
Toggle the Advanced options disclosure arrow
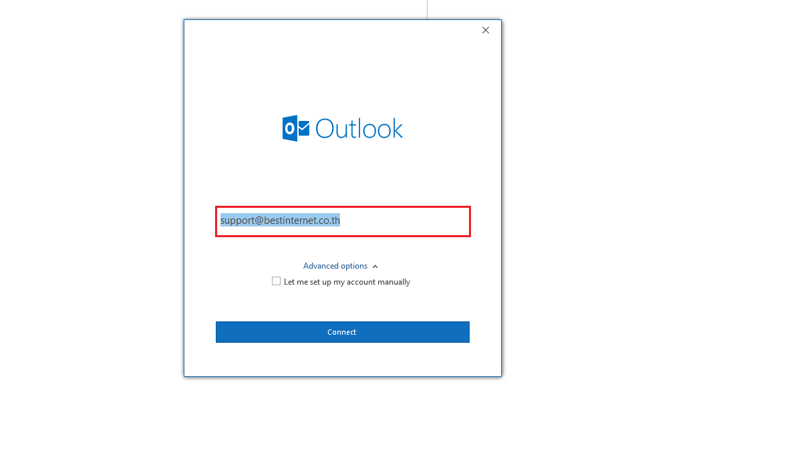[x=375, y=267]
